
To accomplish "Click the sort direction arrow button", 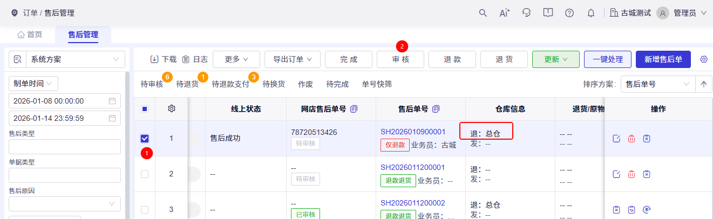I will (x=703, y=84).
